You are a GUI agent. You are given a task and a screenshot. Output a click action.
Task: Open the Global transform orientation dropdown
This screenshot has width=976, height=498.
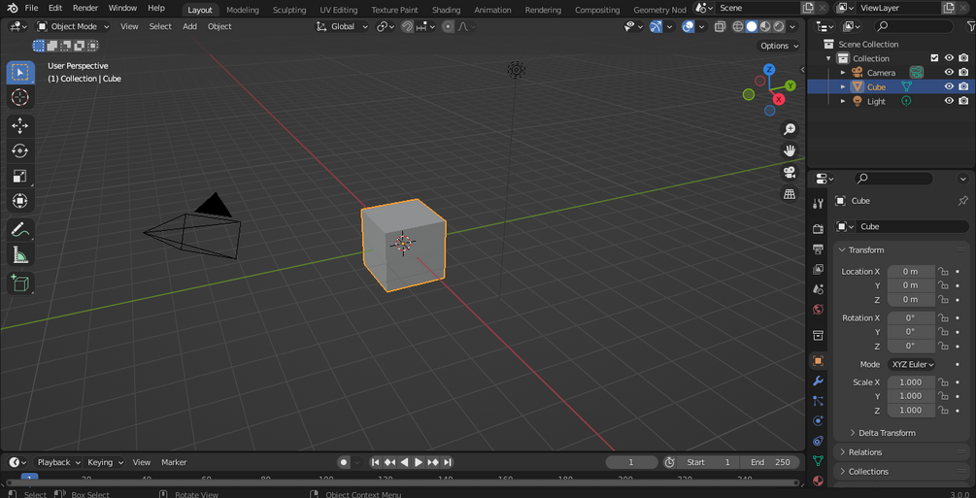tap(342, 27)
